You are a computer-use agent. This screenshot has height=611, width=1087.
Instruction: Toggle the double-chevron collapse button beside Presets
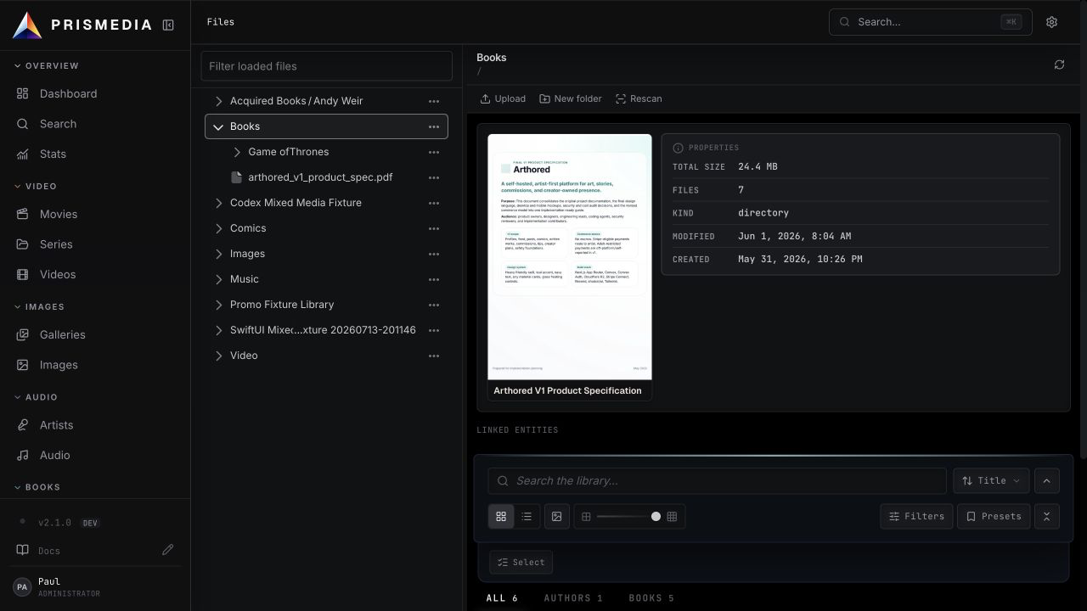(x=1046, y=517)
